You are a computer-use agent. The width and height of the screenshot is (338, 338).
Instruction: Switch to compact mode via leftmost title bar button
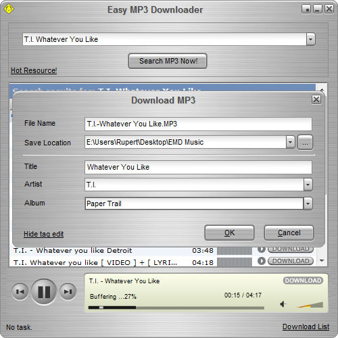(306, 9)
